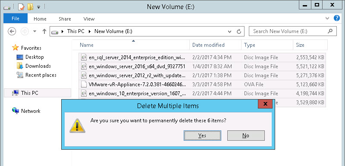Switch to the Home ribbon tab
The height and width of the screenshot is (166, 345).
(x=40, y=19)
